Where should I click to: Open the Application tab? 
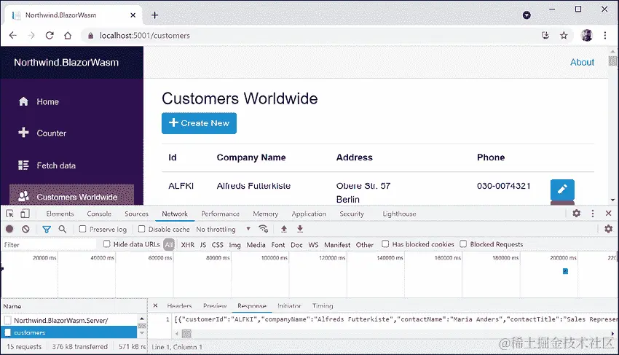[x=309, y=214]
